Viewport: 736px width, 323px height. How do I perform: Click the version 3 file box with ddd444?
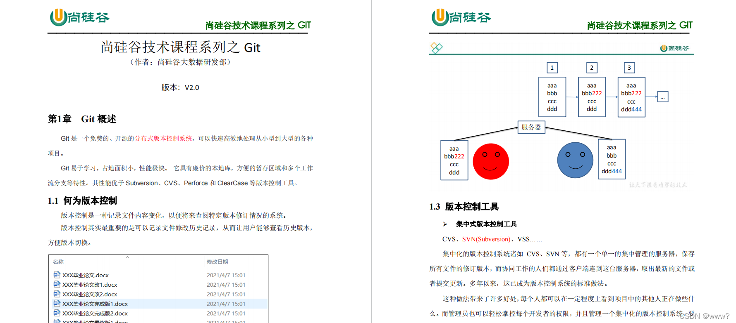pyautogui.click(x=631, y=97)
